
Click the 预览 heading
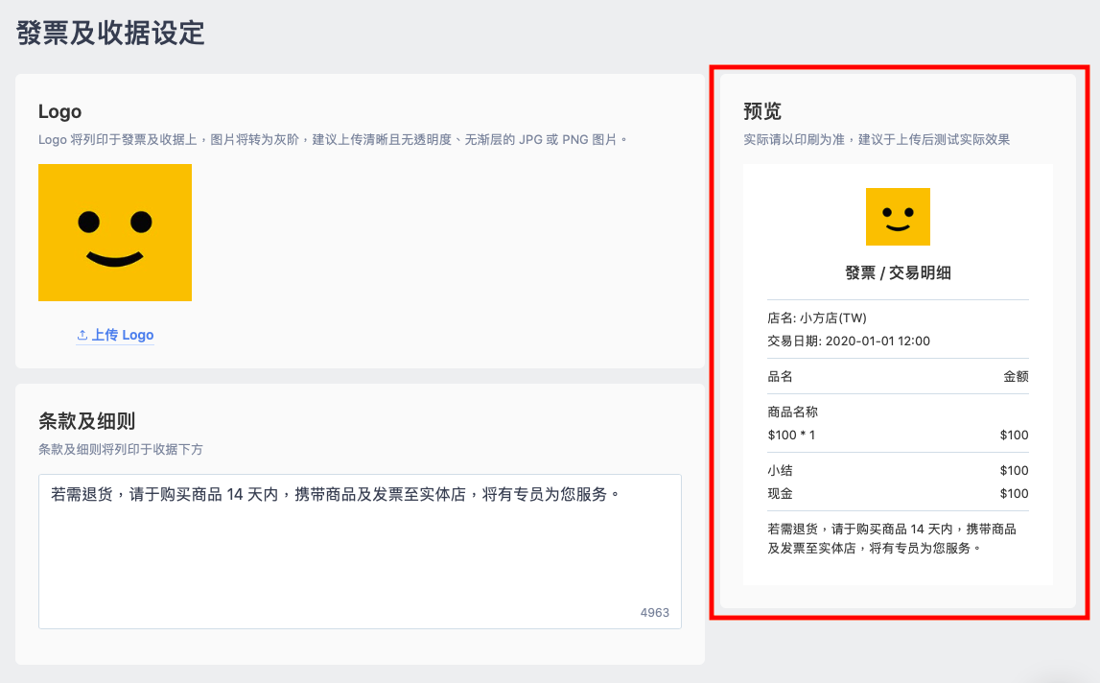(x=762, y=111)
